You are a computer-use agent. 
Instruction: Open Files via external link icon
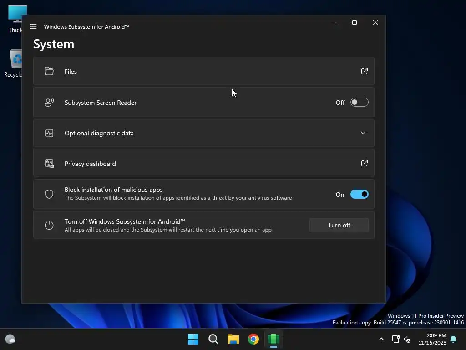[365, 71]
